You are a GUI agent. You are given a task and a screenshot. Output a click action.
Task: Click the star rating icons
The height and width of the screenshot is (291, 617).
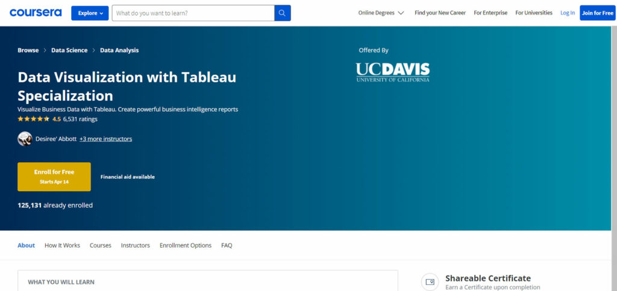pos(34,119)
